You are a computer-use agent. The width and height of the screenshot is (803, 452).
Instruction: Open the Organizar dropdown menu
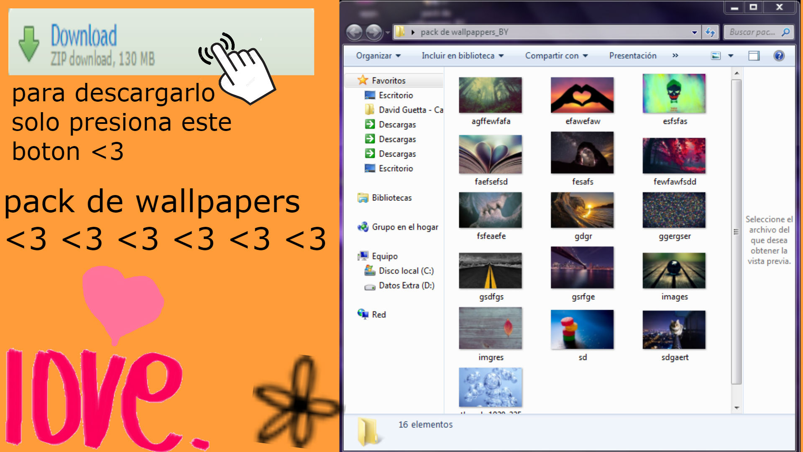tap(376, 55)
